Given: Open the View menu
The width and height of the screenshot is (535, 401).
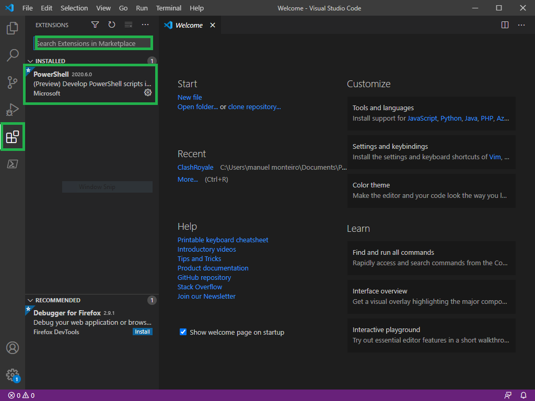Looking at the screenshot, I should (x=103, y=8).
